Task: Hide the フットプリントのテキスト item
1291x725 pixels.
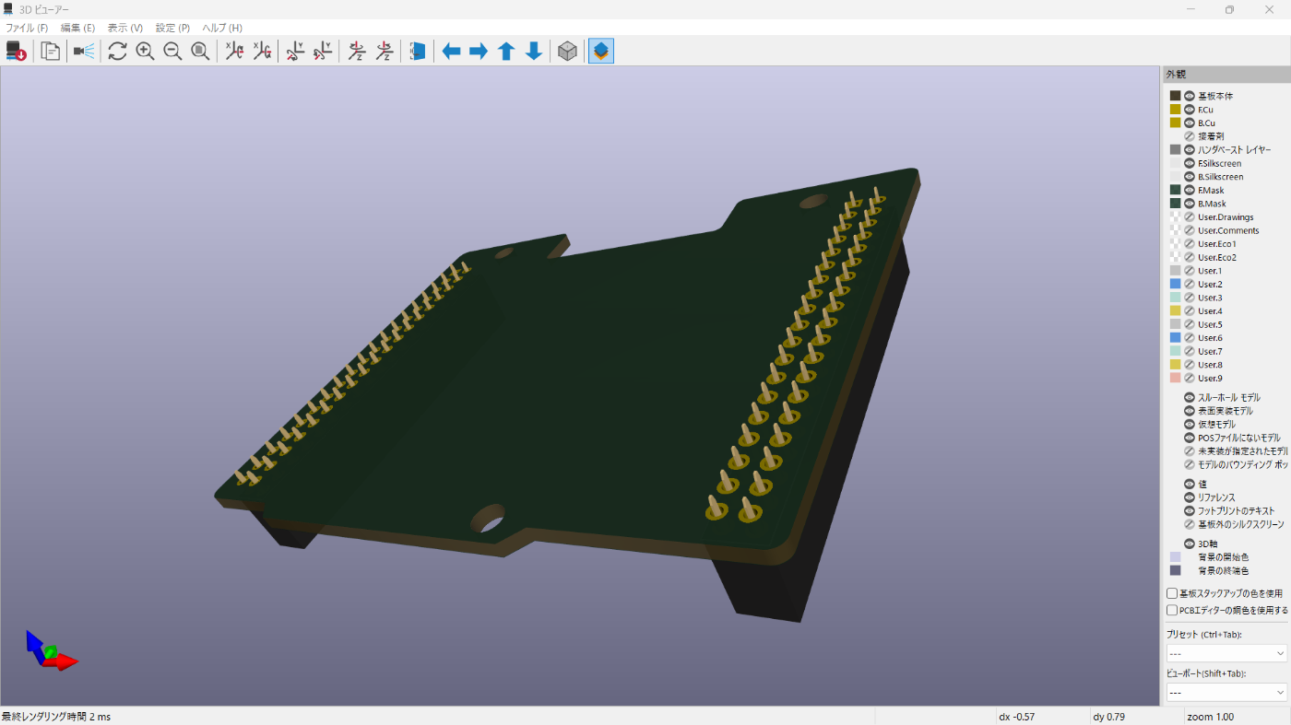Action: tap(1190, 510)
